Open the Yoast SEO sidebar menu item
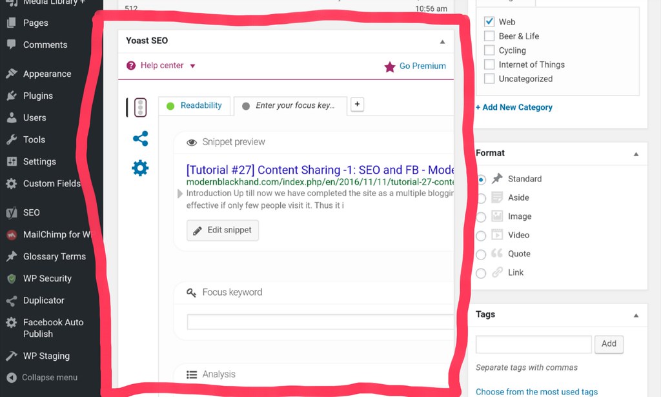Screen dimensions: 661x397 click(31, 212)
